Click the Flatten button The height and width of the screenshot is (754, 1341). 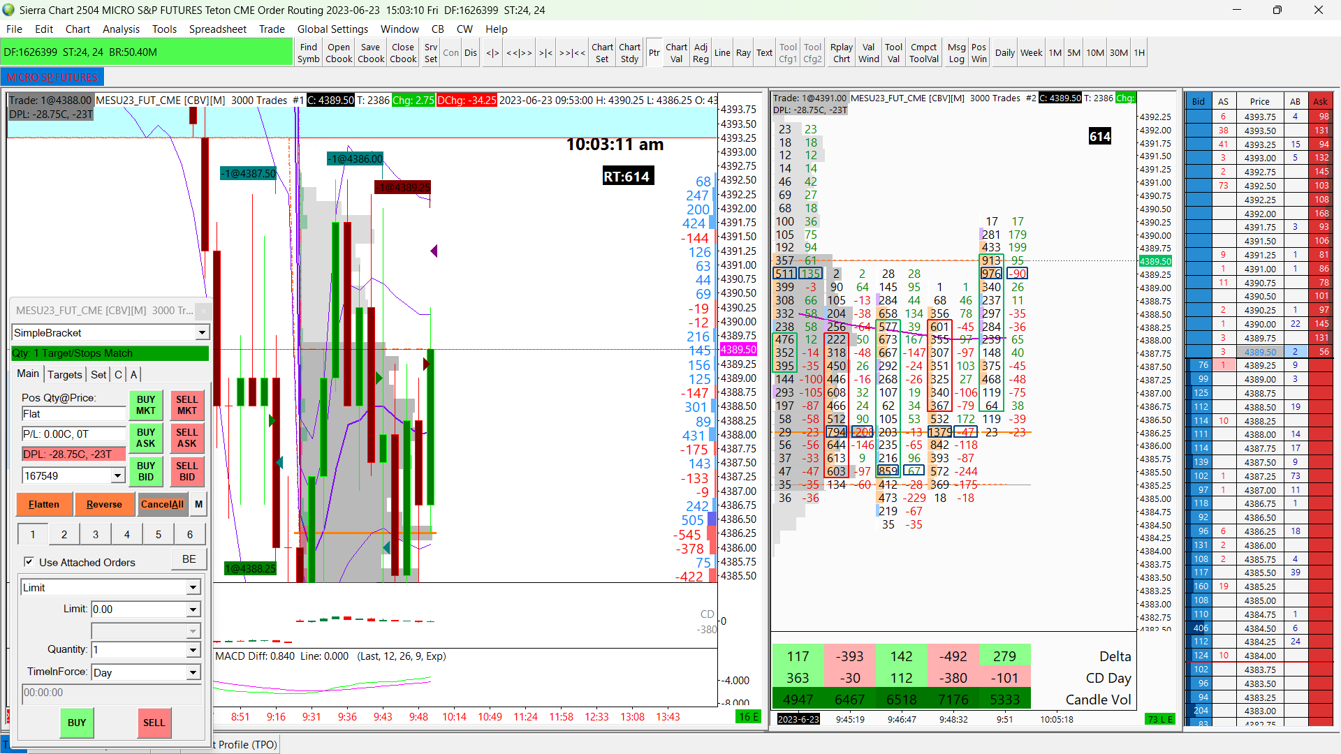click(x=44, y=504)
